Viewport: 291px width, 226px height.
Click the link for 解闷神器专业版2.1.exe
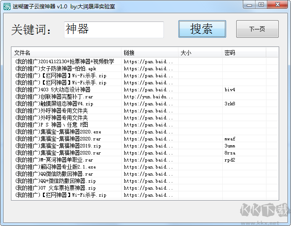click(148, 167)
